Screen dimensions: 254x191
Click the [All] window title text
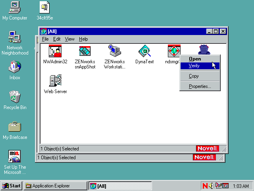[52, 31]
